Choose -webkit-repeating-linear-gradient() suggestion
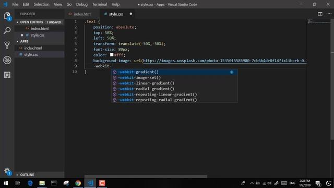Viewport: 334px width, 188px height. [x=174, y=94]
